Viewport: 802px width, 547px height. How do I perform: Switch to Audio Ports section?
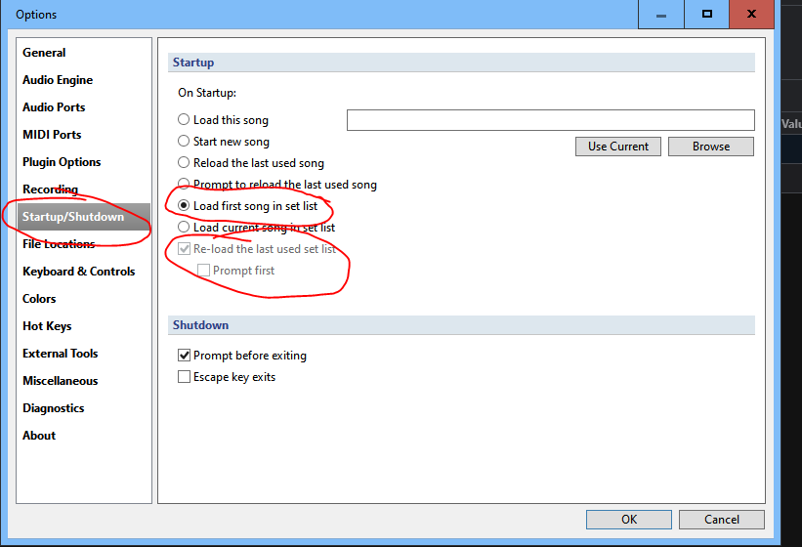[54, 107]
